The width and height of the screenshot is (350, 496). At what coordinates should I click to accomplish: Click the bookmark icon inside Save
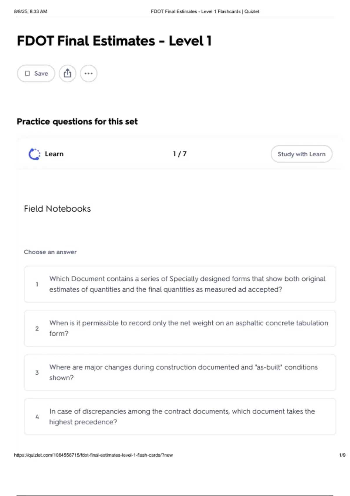pyautogui.click(x=27, y=74)
